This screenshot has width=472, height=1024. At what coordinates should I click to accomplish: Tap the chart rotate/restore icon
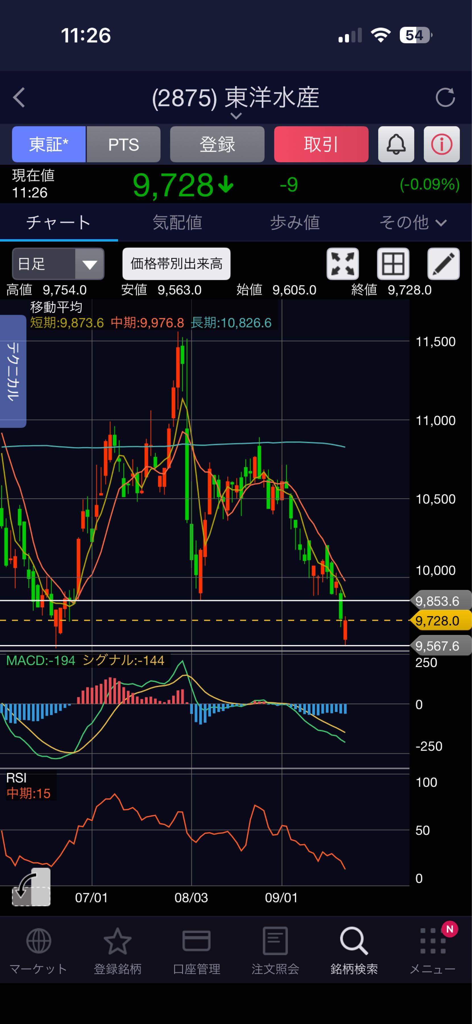pos(31,887)
